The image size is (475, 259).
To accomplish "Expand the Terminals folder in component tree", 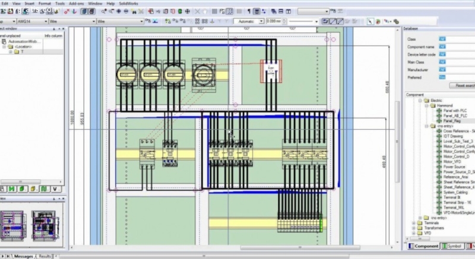I will click(414, 223).
